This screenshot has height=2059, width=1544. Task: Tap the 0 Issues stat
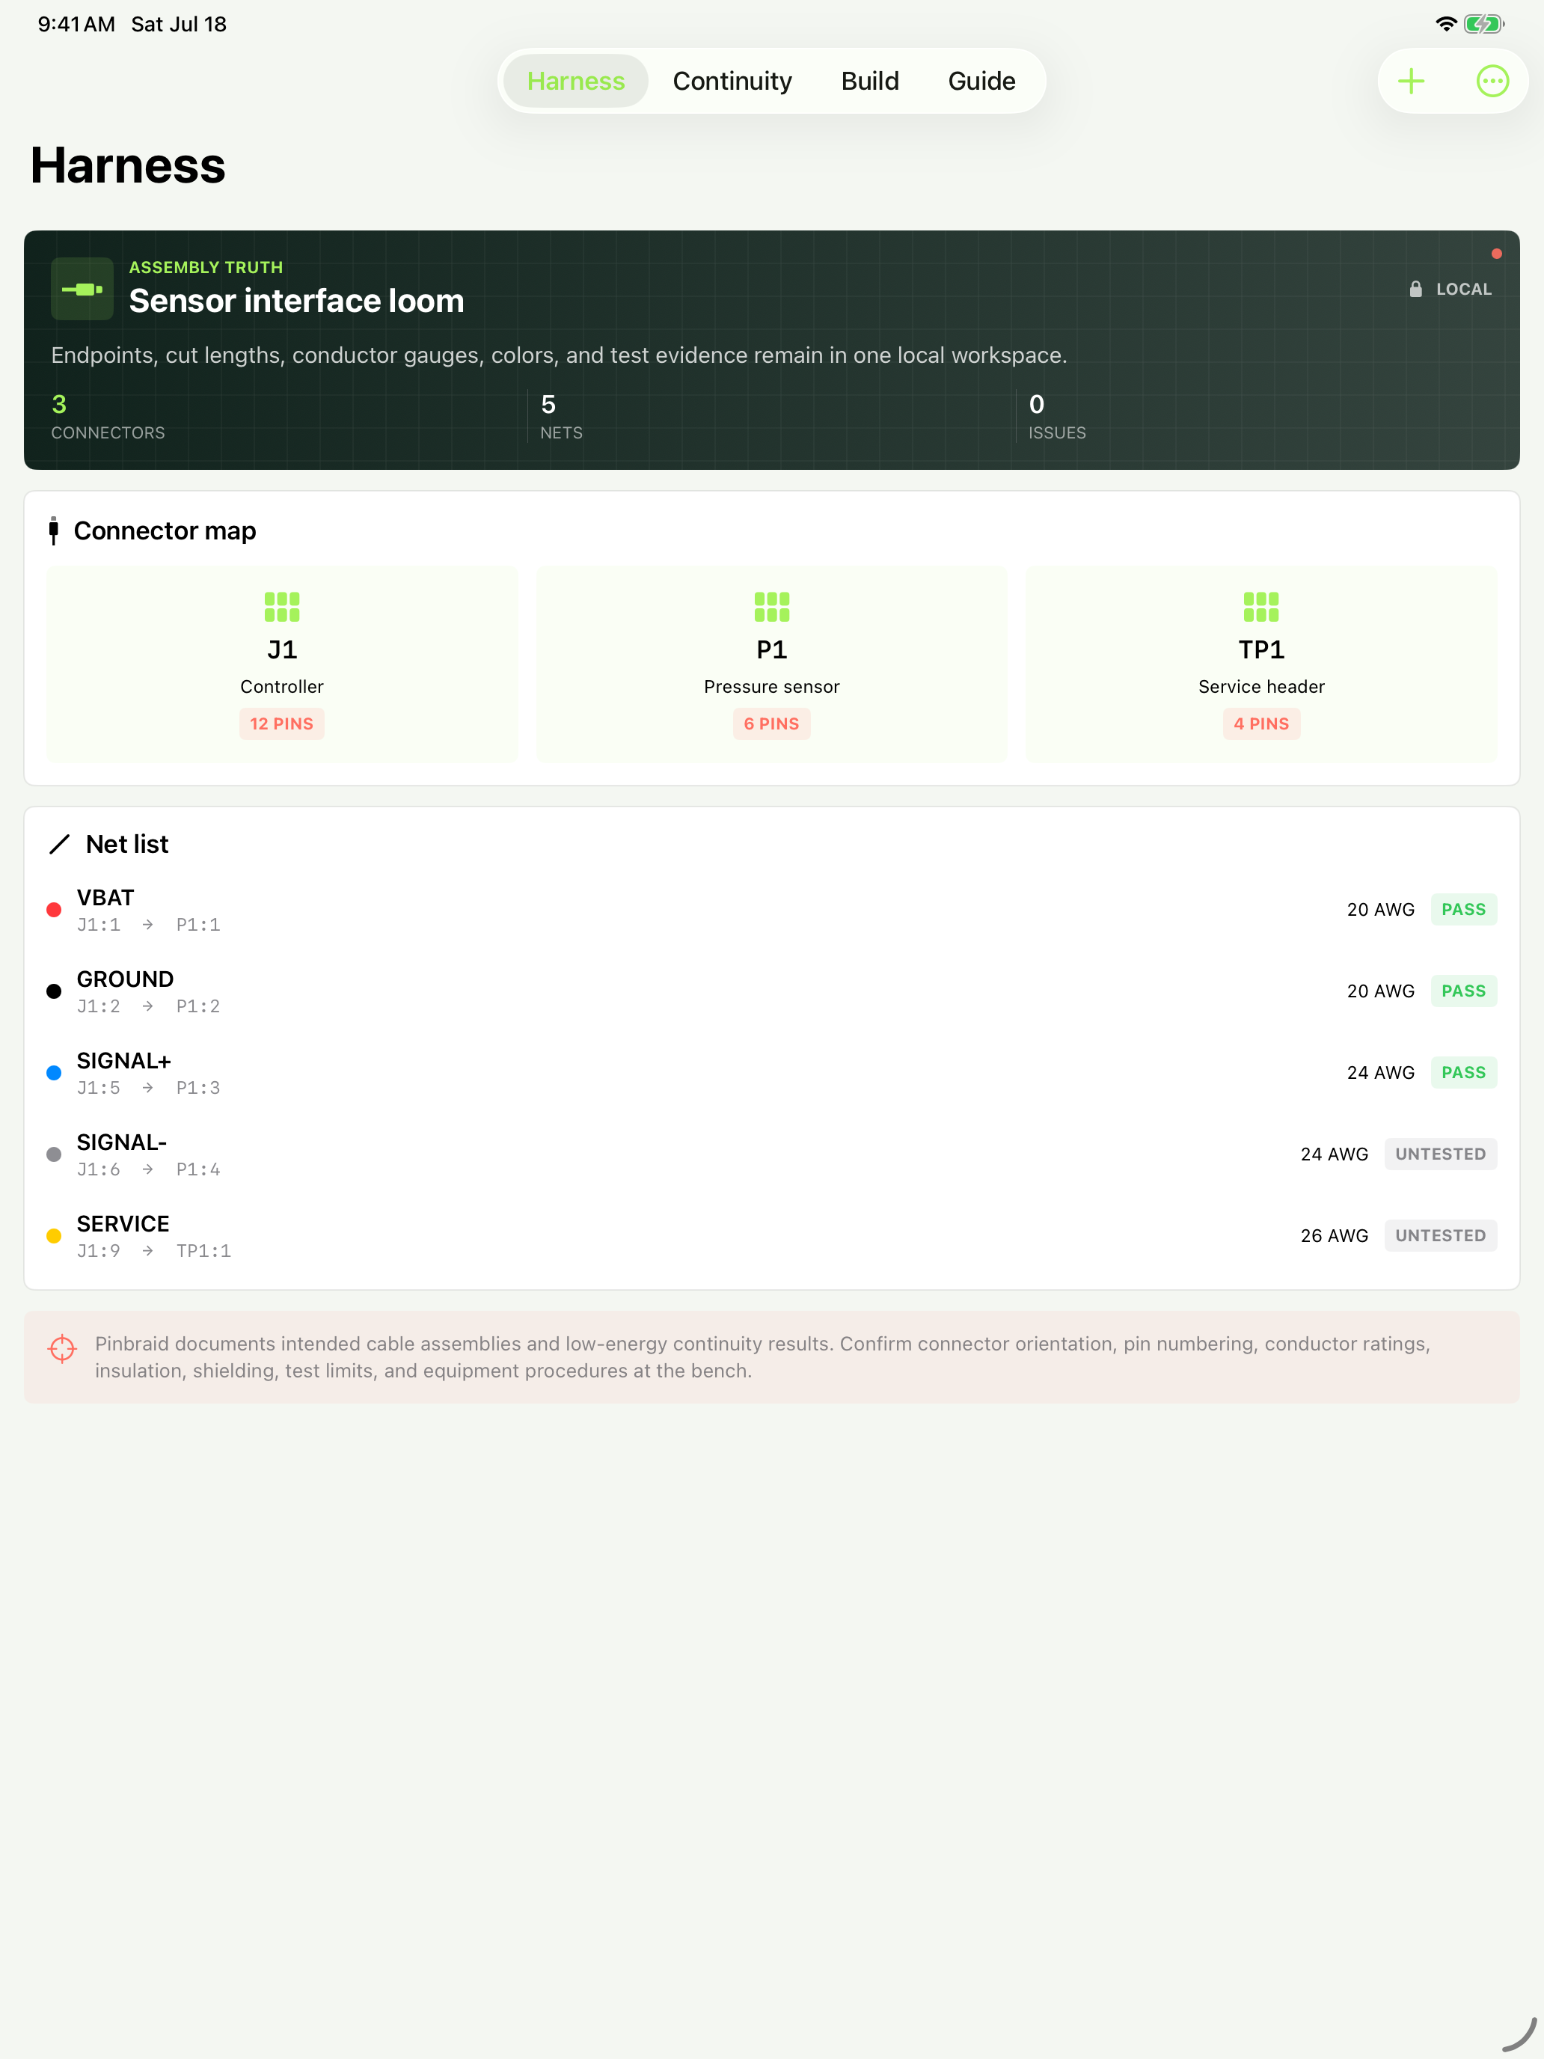pos(1056,415)
